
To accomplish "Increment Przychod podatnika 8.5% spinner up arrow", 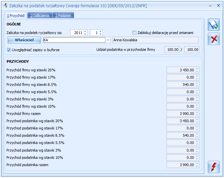I will (x=197, y=134).
